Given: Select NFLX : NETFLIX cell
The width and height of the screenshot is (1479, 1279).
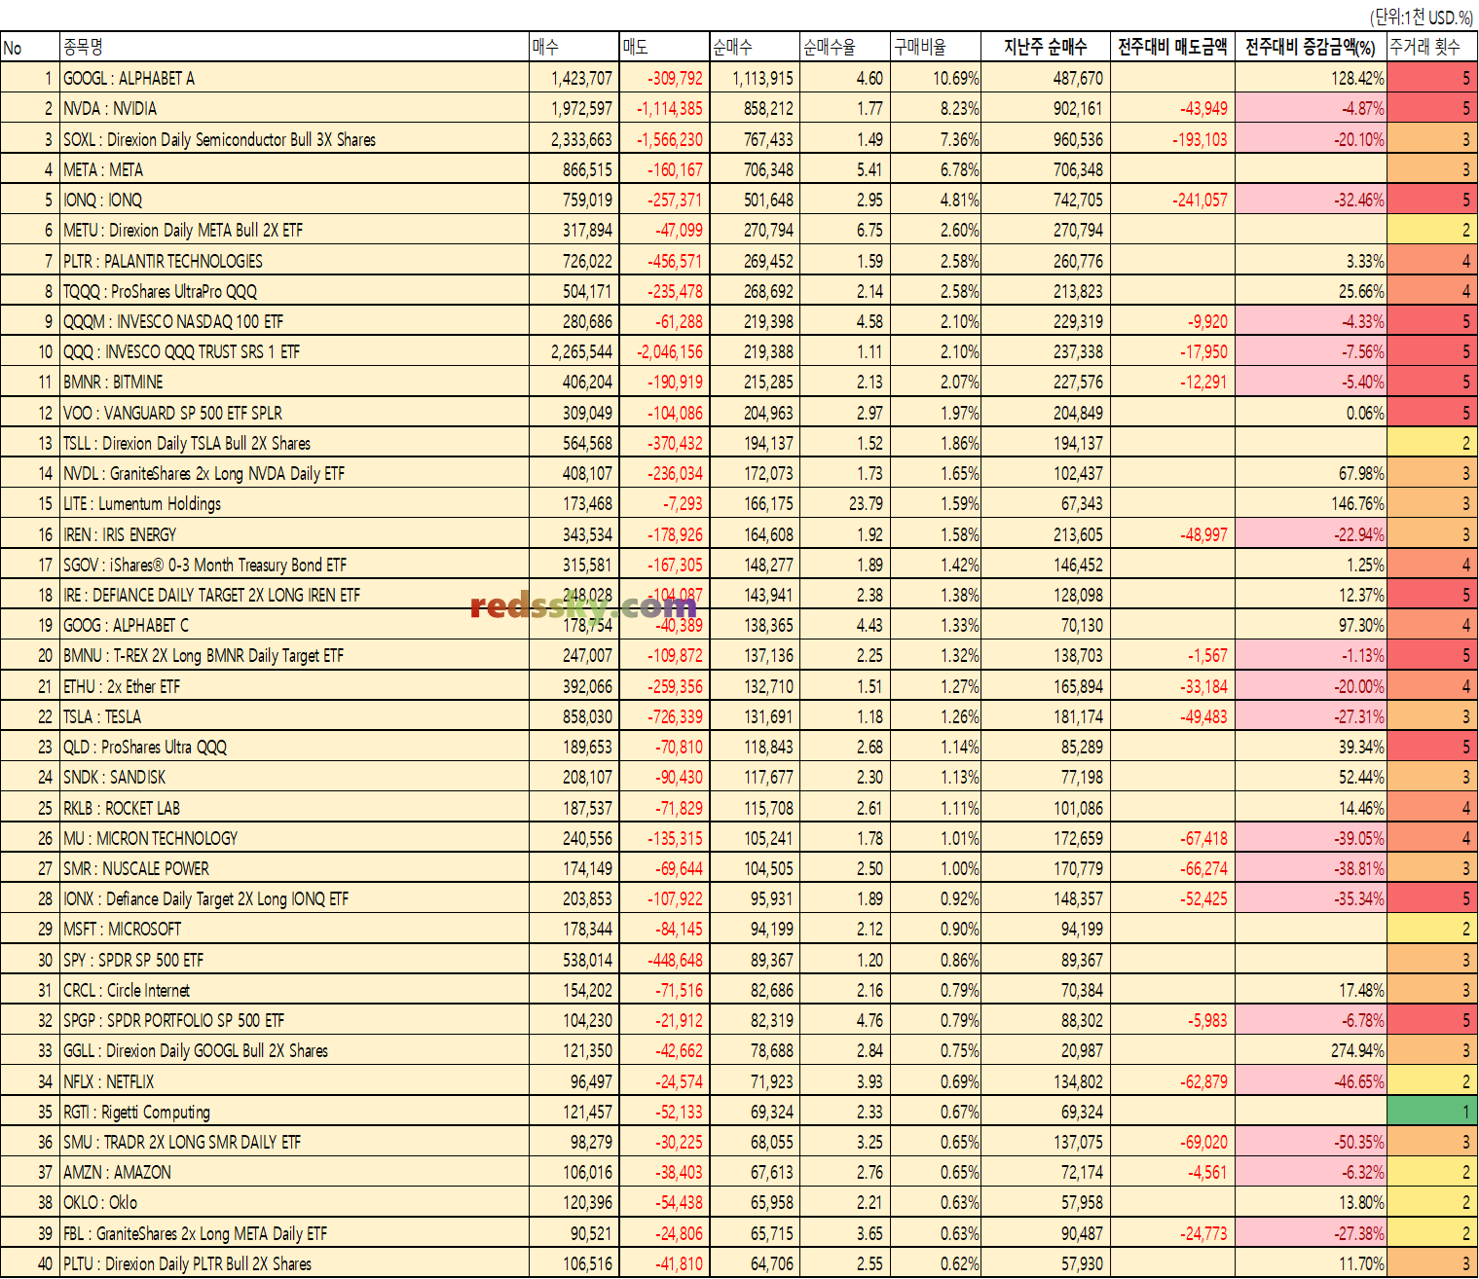Looking at the screenshot, I should pos(294,1081).
